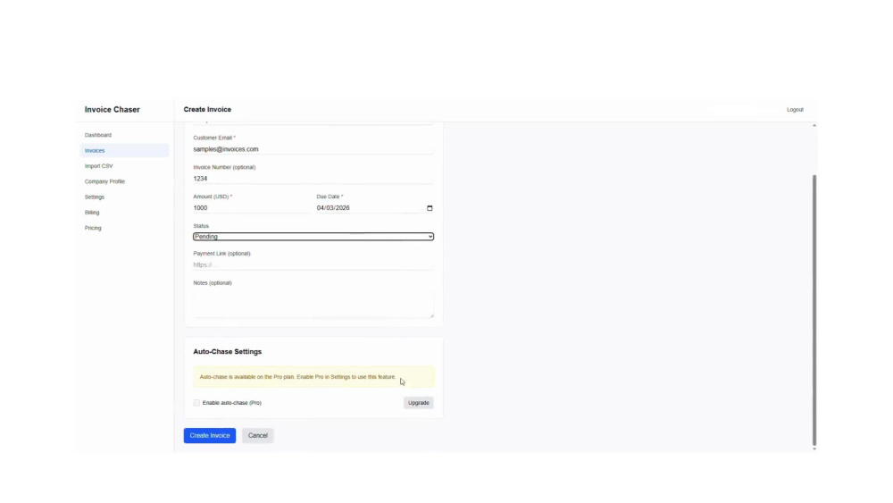Screen dimensions: 893x503
Task: Open Settings in the sidebar
Action: click(95, 197)
